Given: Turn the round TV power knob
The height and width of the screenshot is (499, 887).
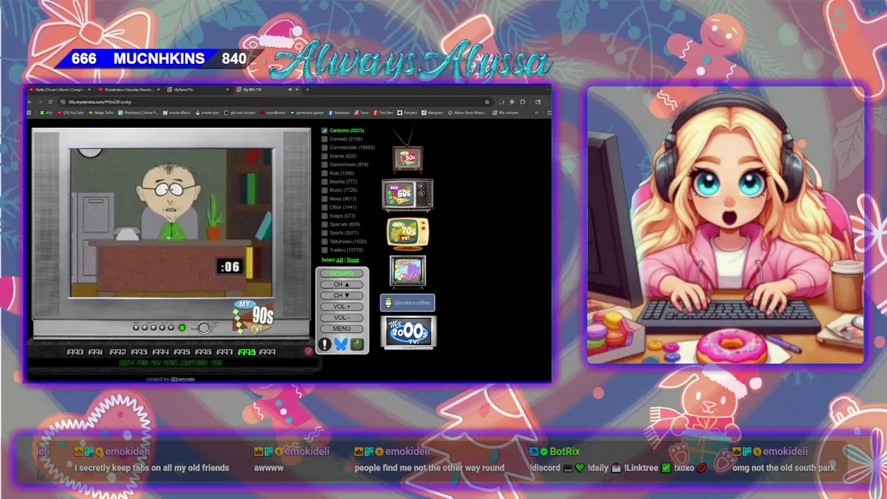Looking at the screenshot, I should coord(204,328).
